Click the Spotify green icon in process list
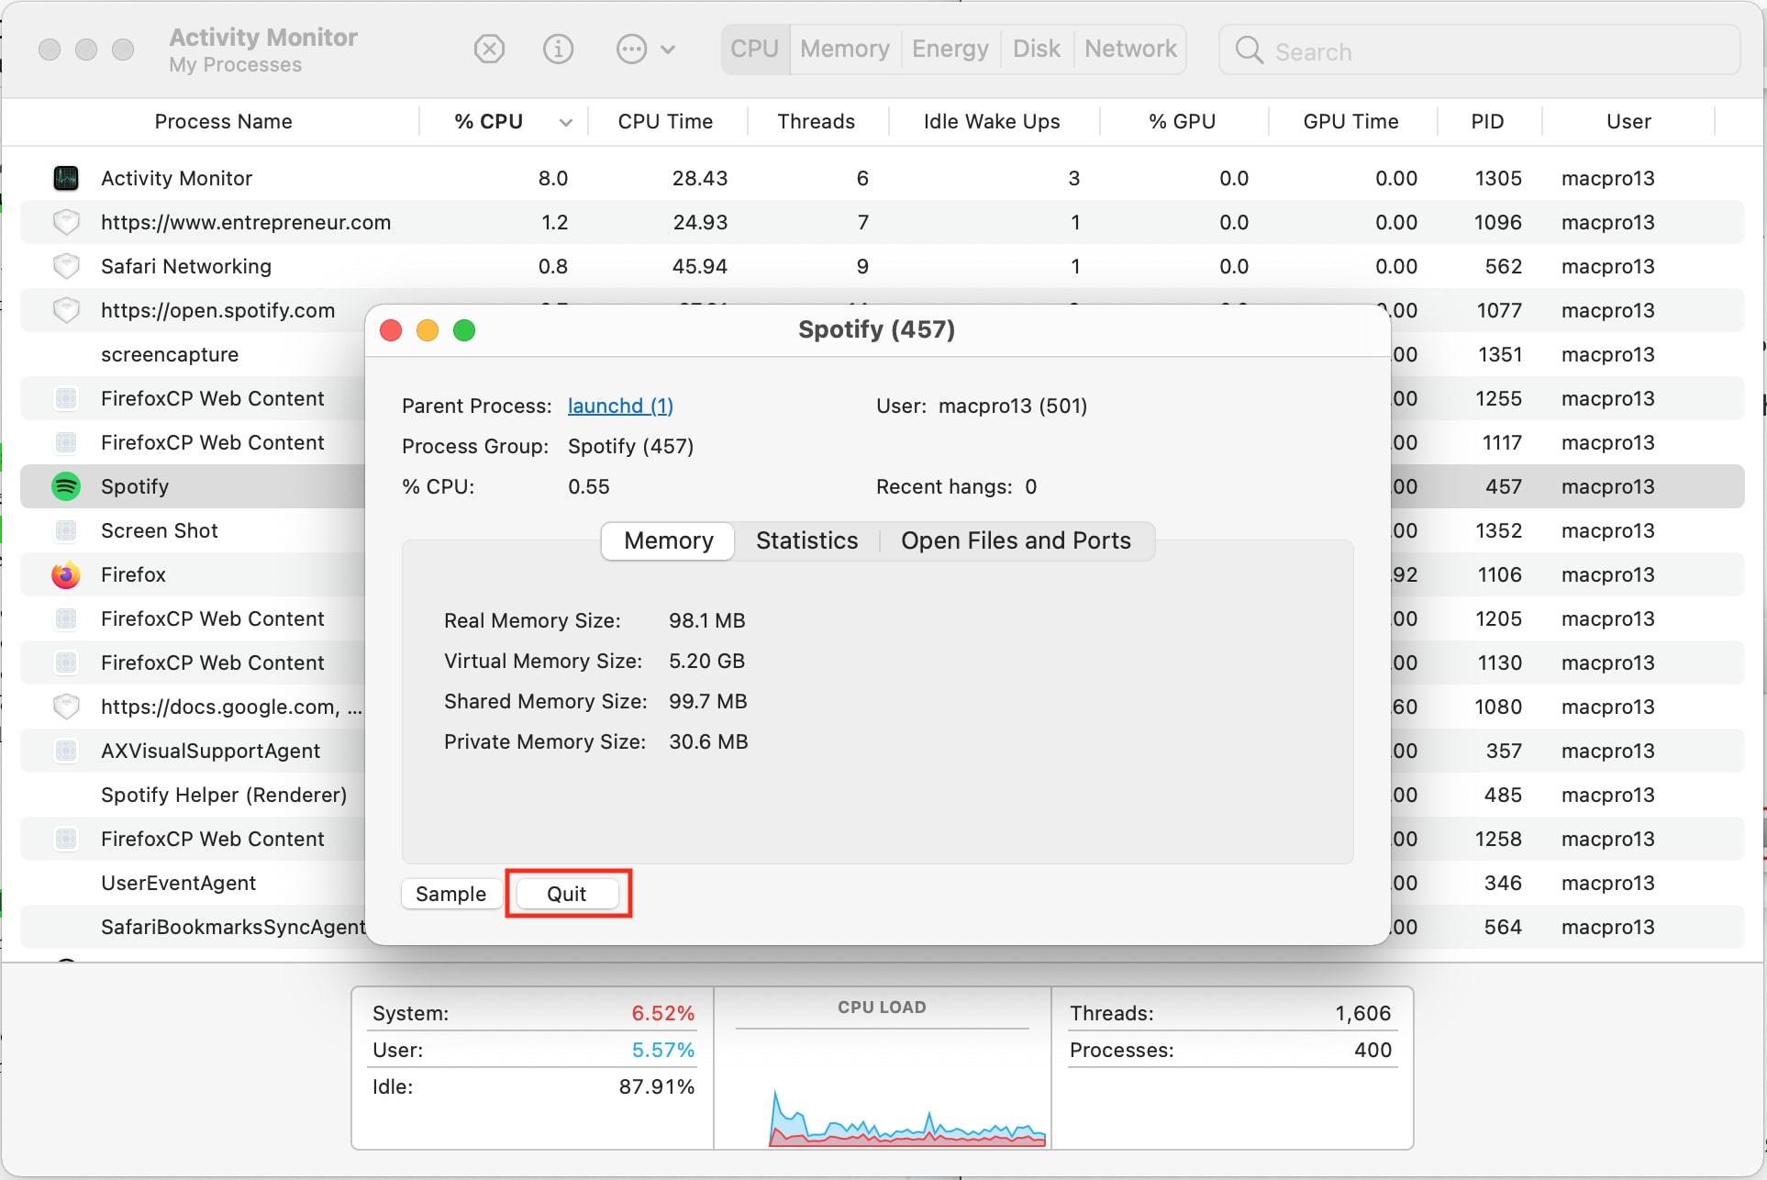 pos(66,486)
